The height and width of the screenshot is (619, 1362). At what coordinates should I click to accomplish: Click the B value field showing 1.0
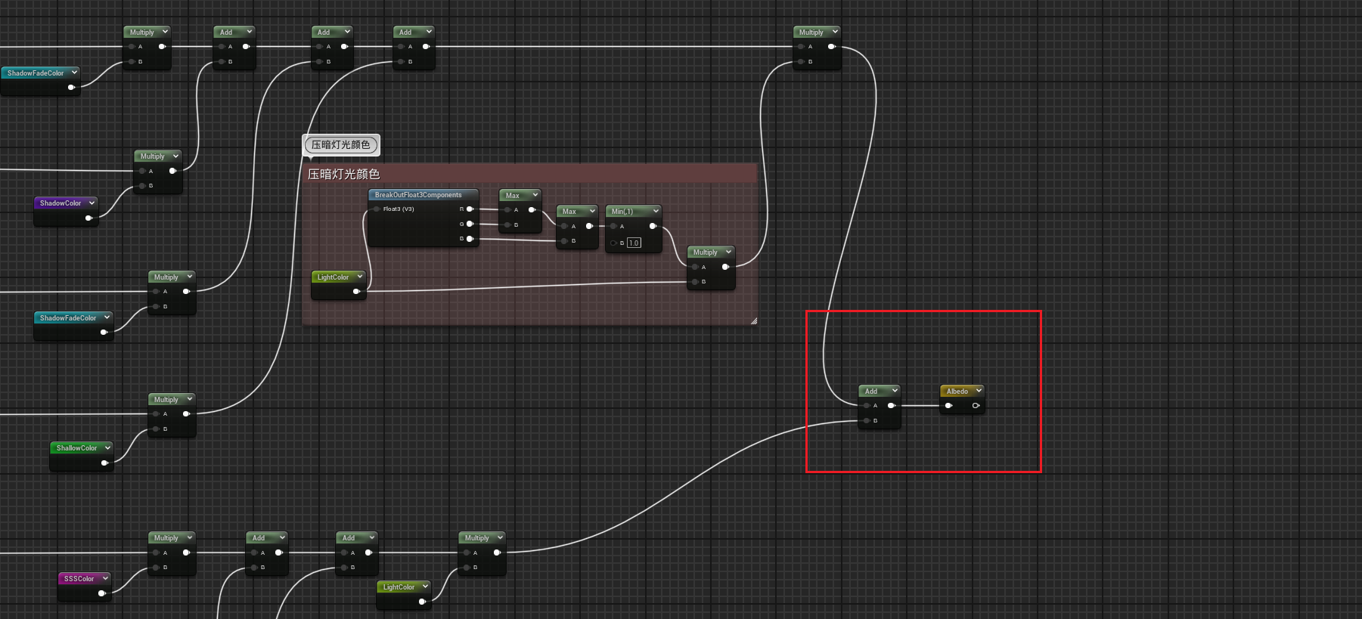point(634,243)
